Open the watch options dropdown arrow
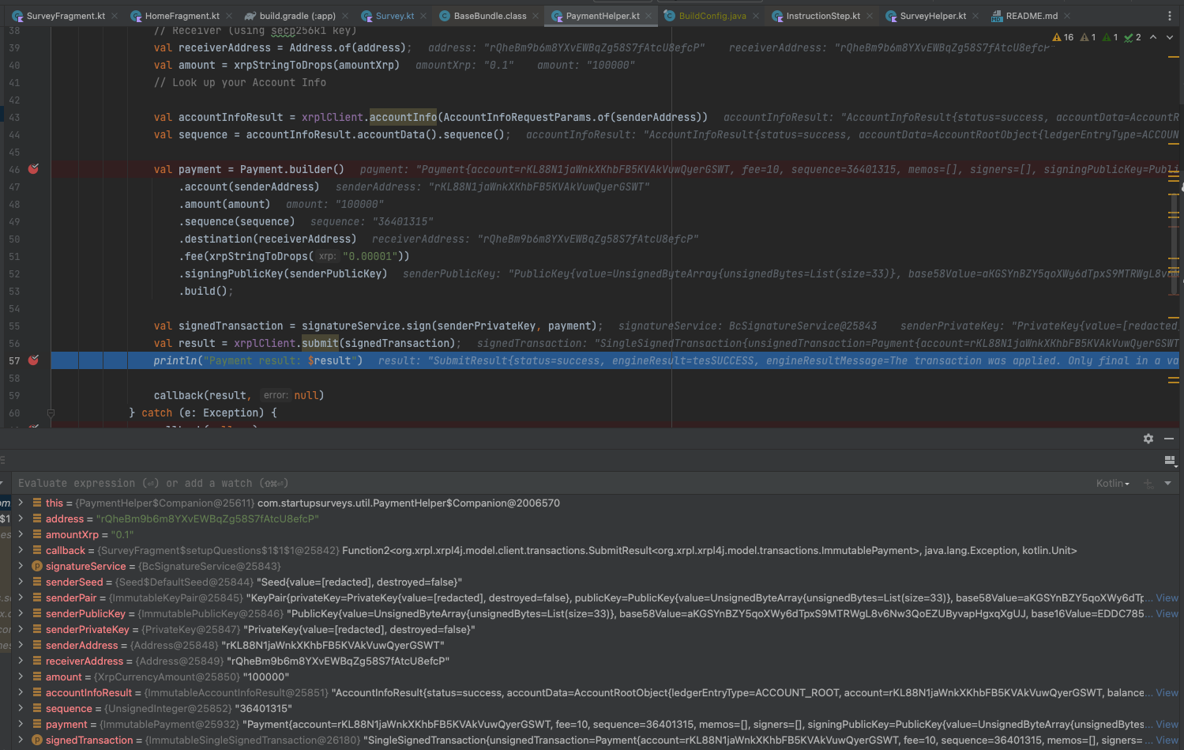 [x=1167, y=483]
